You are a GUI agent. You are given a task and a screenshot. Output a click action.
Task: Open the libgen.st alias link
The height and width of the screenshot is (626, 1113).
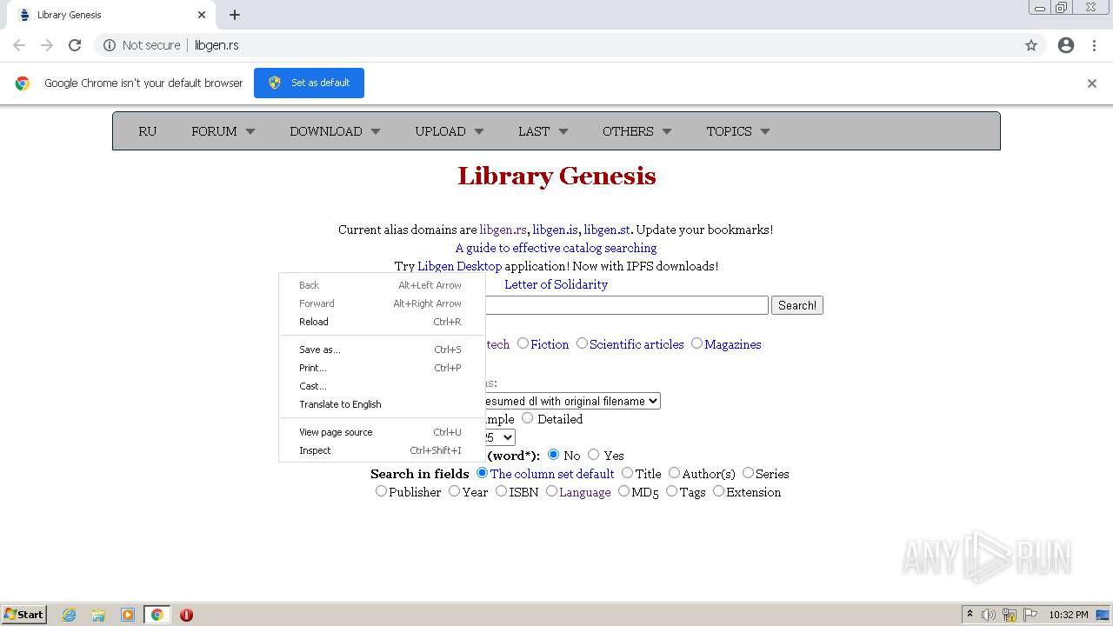pos(607,230)
